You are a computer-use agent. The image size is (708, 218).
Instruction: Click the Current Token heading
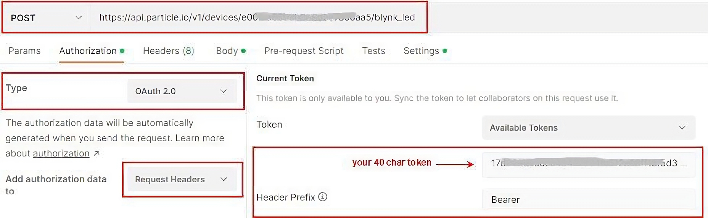coord(285,78)
